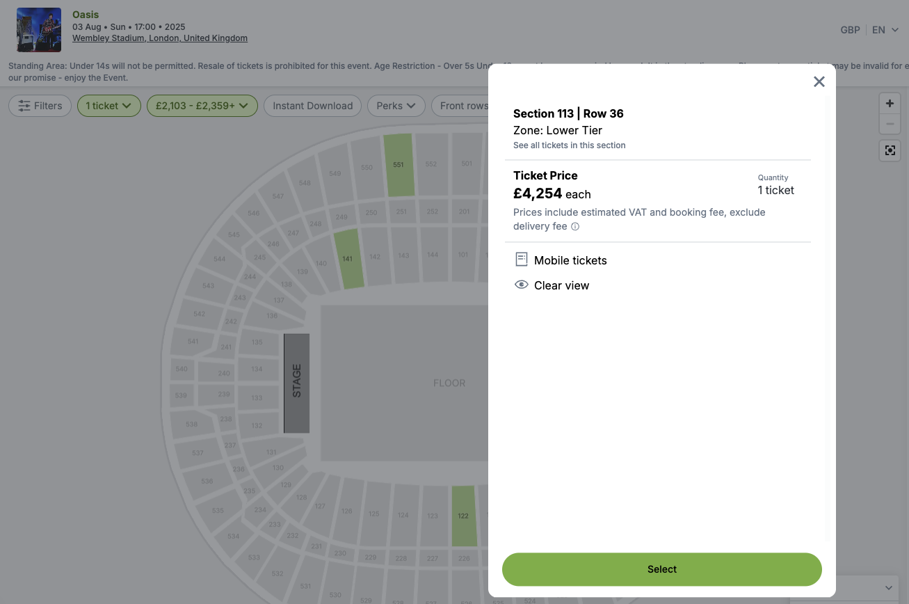
Task: Click the Oasis event thumbnail
Action: coord(39,30)
